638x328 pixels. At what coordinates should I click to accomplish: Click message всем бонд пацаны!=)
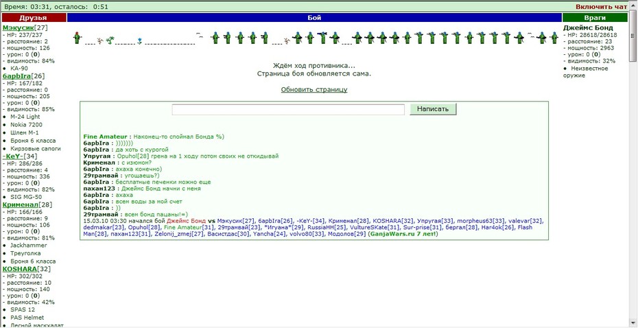(x=156, y=215)
